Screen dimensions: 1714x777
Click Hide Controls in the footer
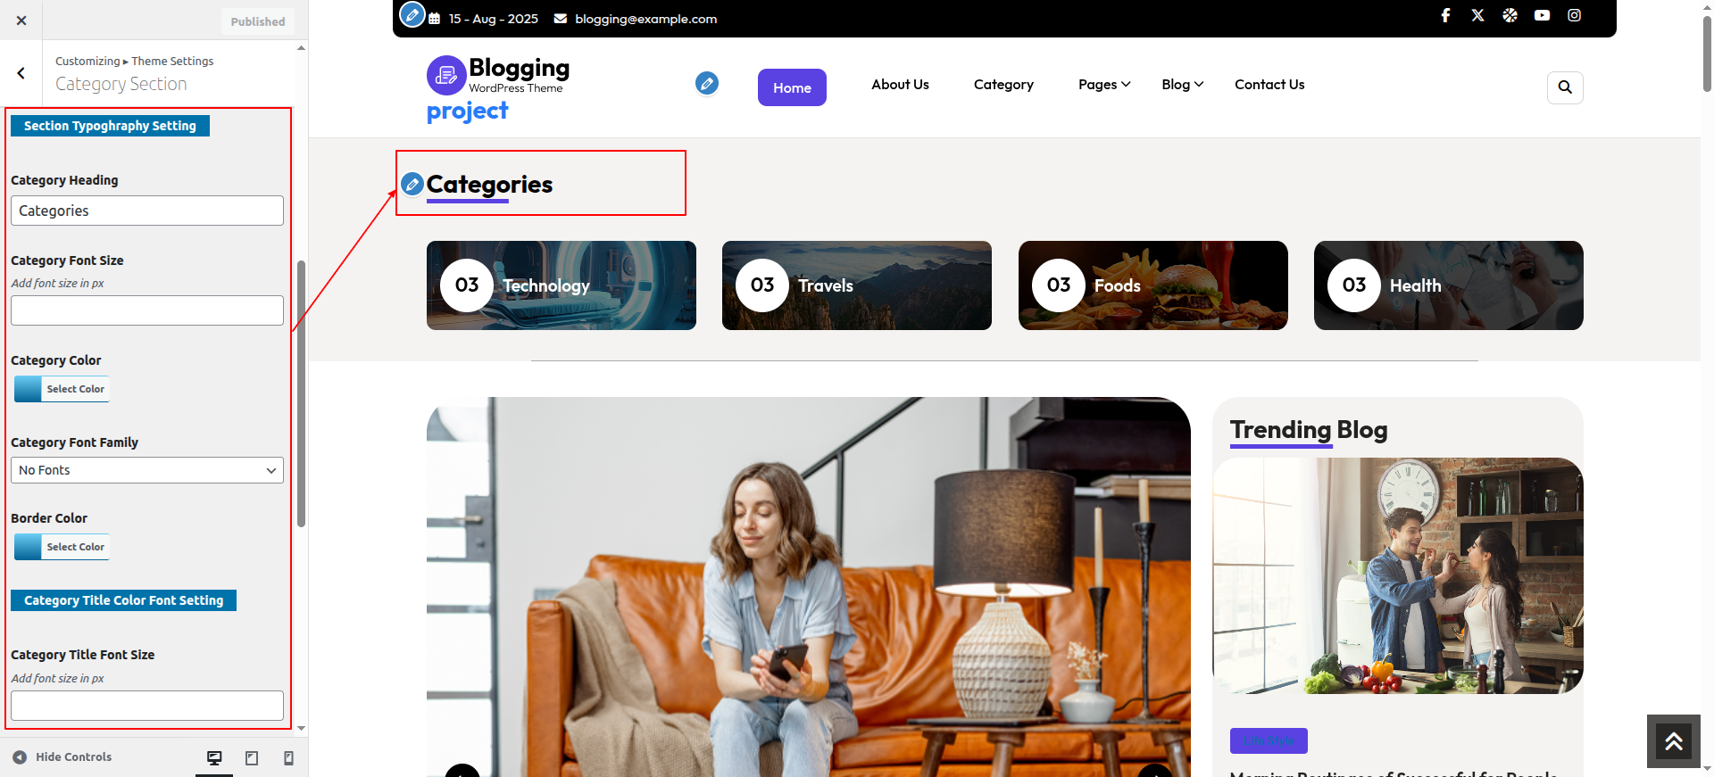point(62,757)
